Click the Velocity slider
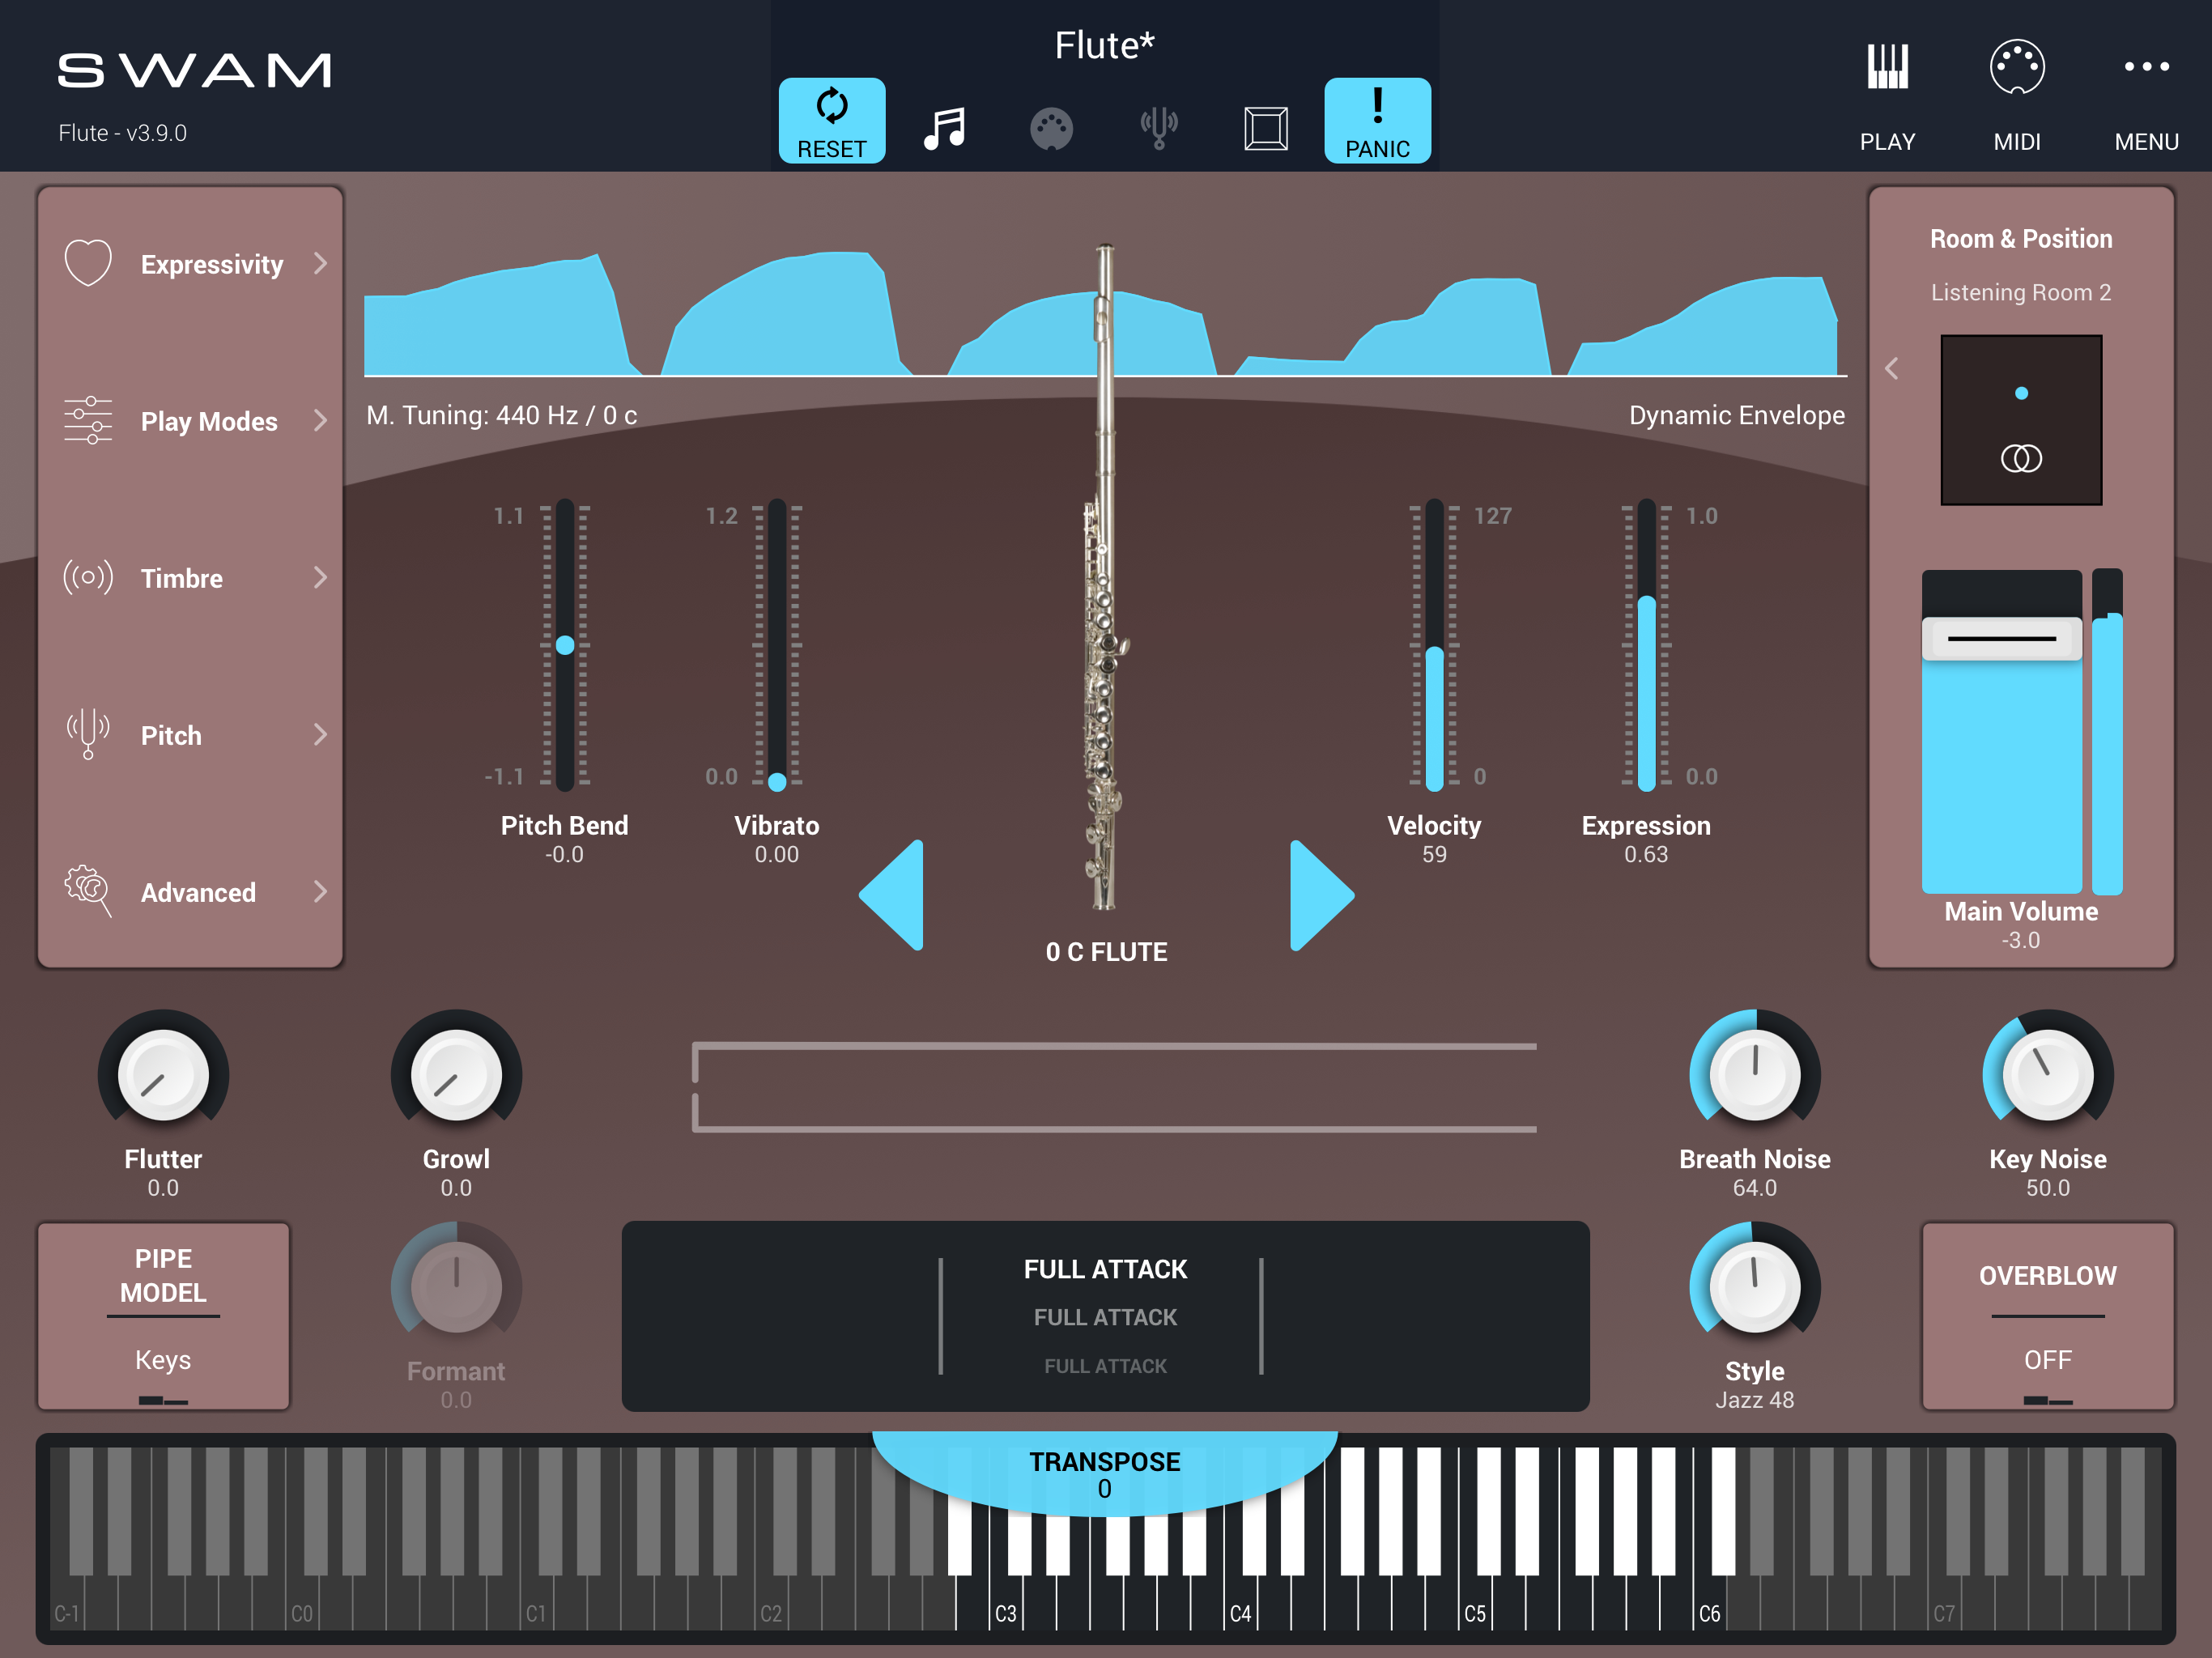The width and height of the screenshot is (2212, 1658). point(1434,645)
